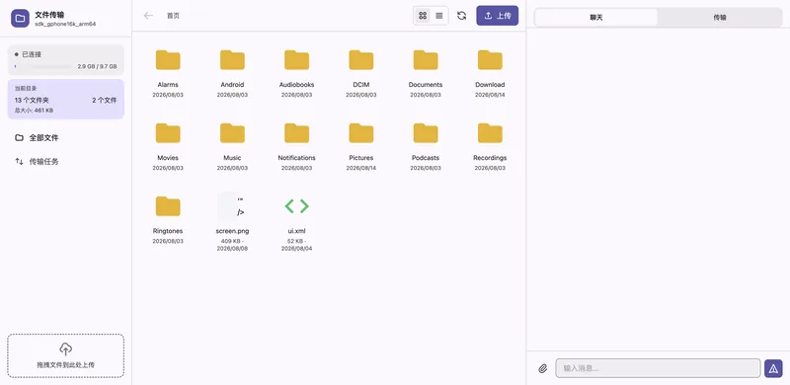Screen dimensions: 790x385
Task: Click the storage usage progress bar
Action: [43, 66]
